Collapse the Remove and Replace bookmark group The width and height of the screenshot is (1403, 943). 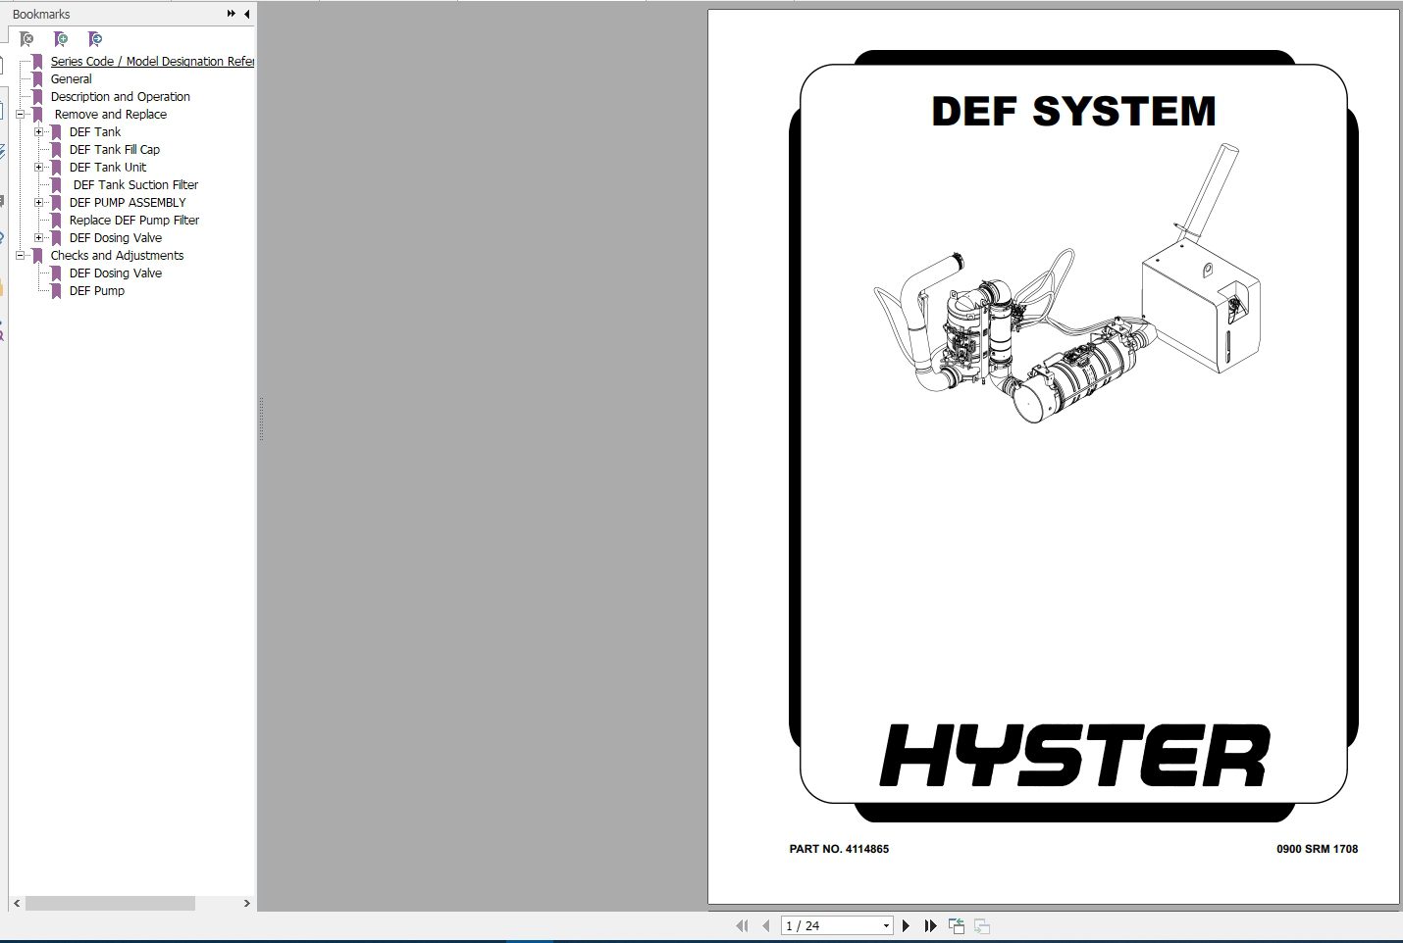20,115
